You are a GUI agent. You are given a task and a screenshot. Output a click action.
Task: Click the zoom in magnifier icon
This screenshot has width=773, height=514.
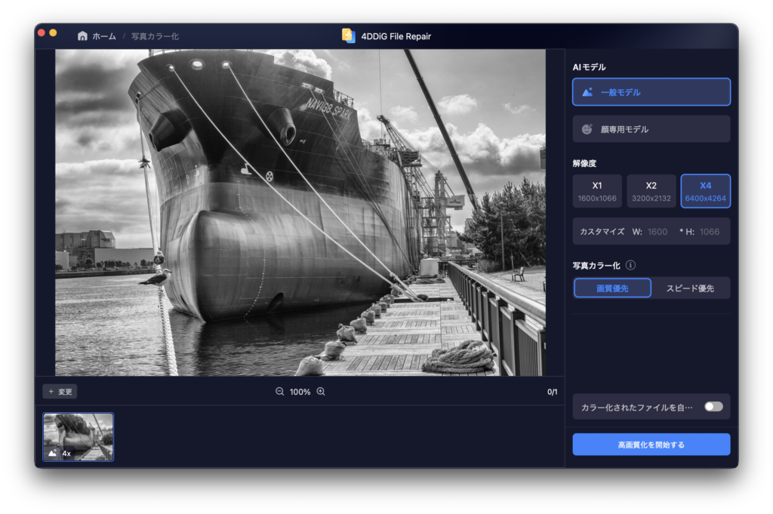[x=321, y=392]
